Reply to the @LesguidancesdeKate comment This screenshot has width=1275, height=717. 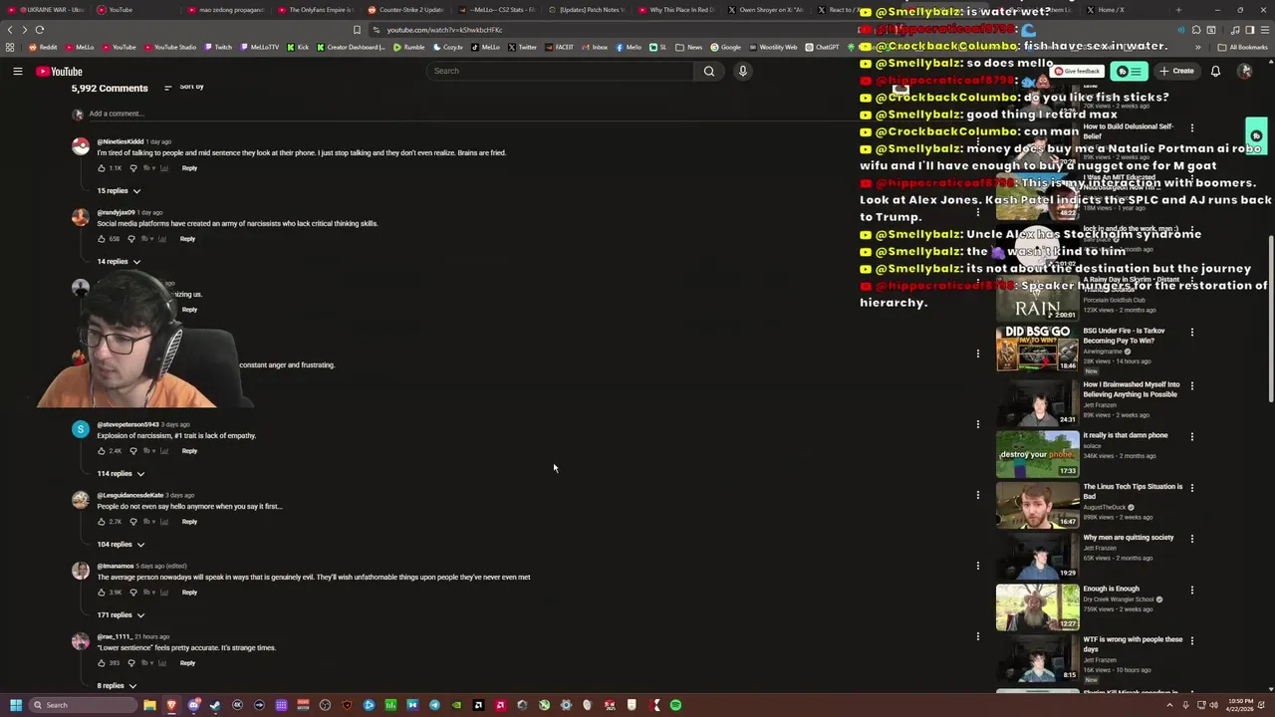click(x=189, y=522)
